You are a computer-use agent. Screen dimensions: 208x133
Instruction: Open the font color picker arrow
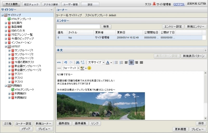[x=111, y=63]
